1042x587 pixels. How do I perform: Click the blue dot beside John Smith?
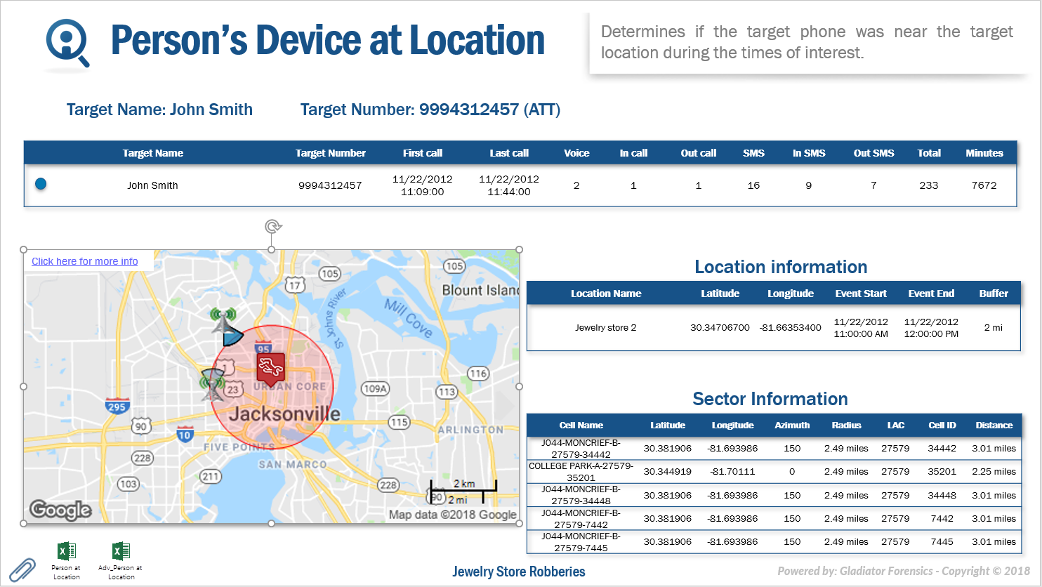(x=41, y=184)
